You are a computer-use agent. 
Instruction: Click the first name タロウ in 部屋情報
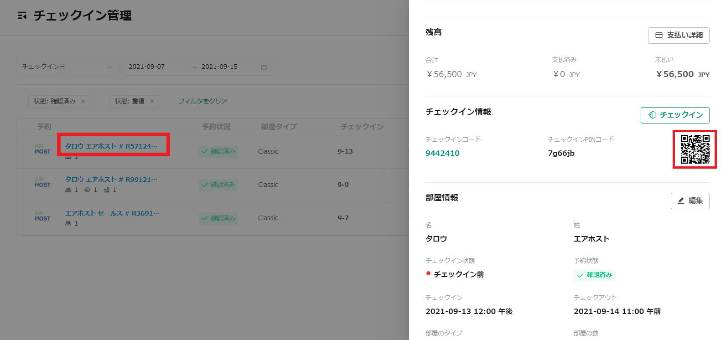[436, 239]
